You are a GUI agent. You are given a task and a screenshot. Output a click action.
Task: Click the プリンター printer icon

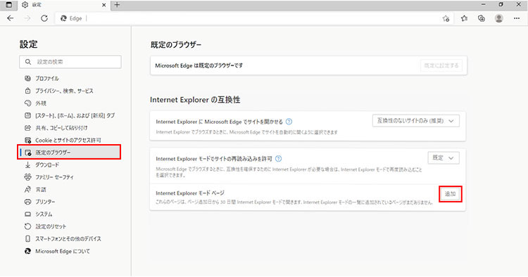(x=28, y=202)
